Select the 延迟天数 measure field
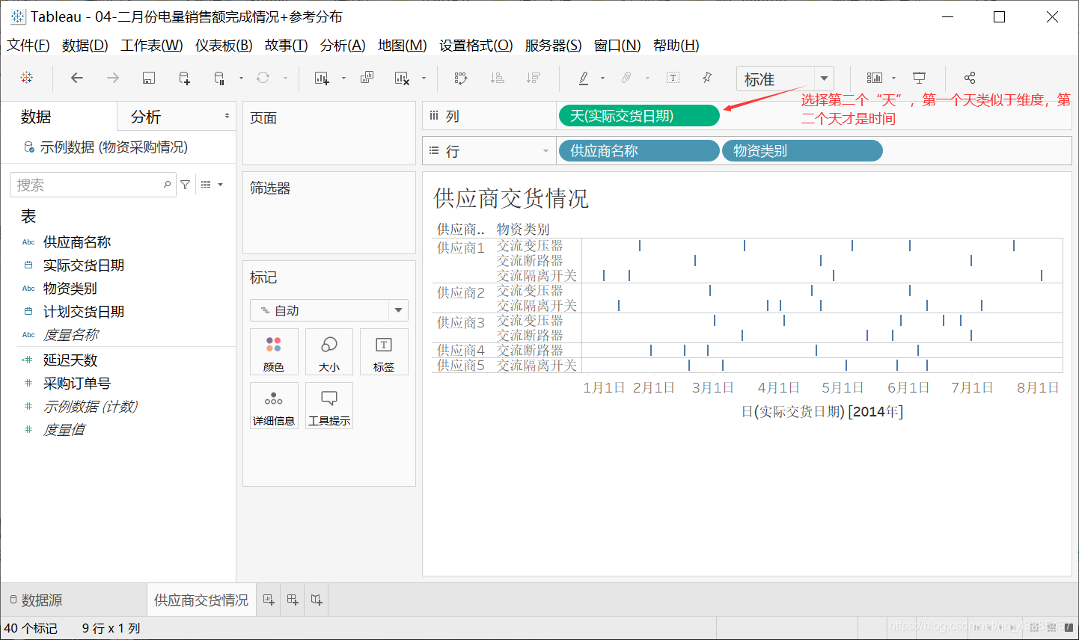The image size is (1079, 640). click(70, 360)
